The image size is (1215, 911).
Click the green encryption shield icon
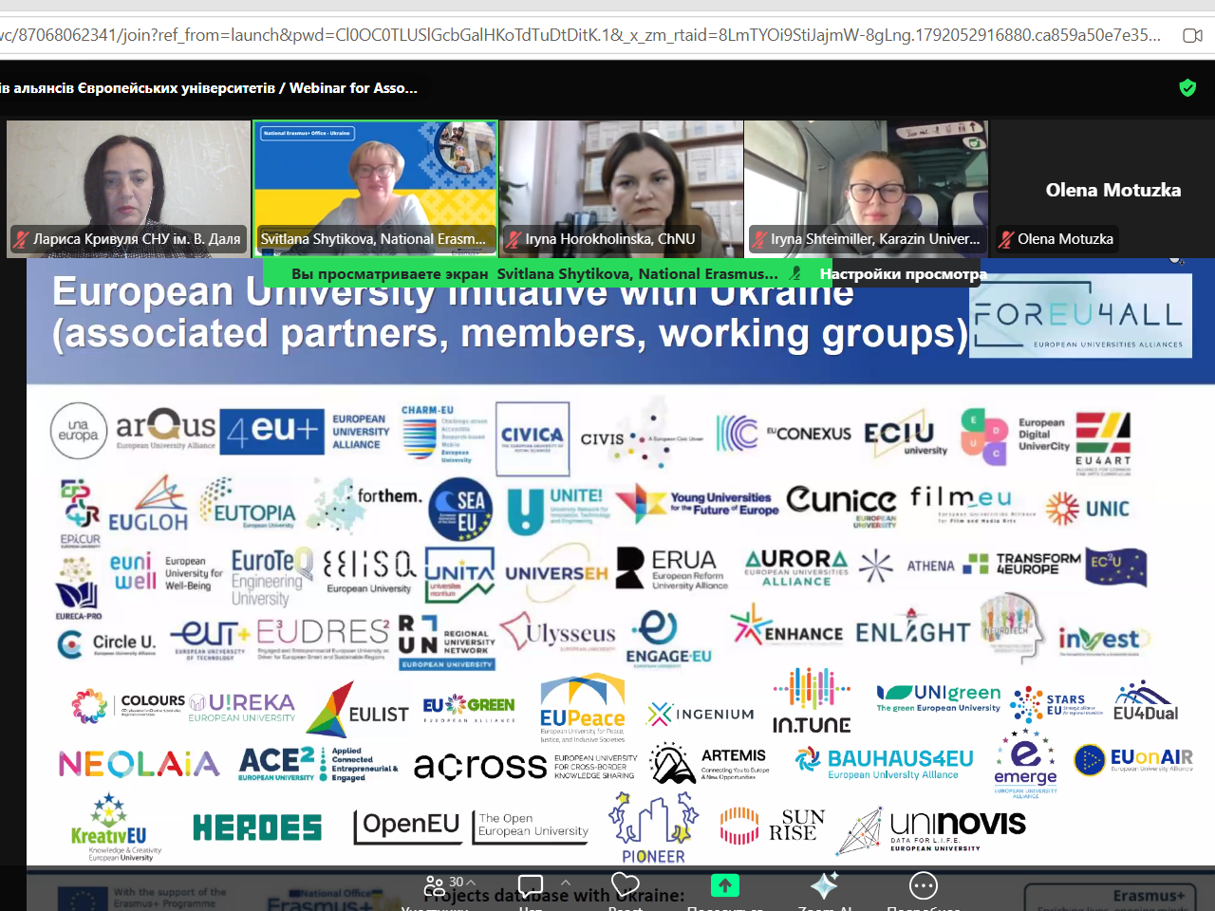click(1187, 88)
